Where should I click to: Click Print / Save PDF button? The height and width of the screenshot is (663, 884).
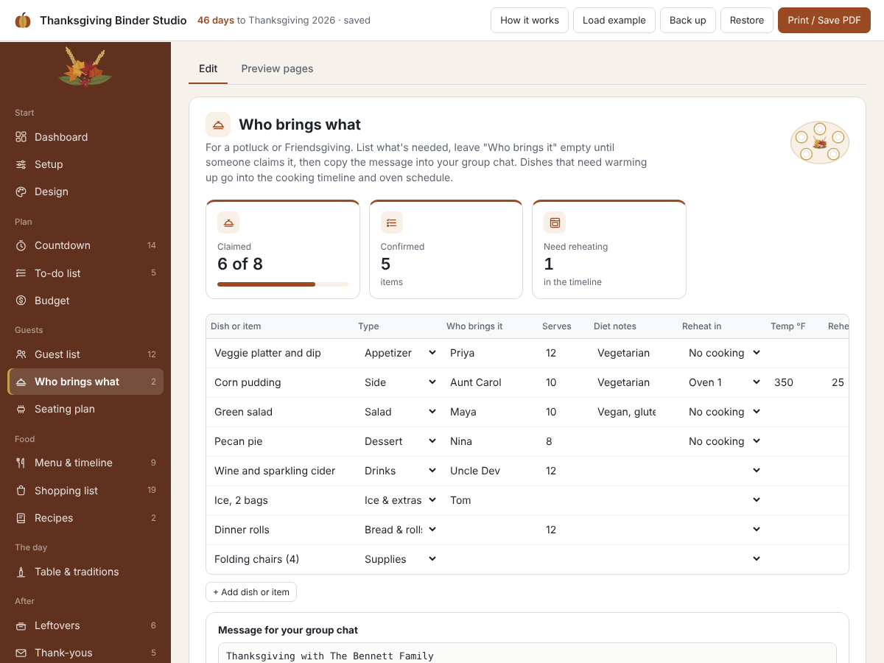824,21
